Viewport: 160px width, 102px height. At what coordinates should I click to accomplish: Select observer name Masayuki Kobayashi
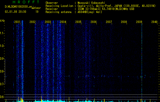click(x=91, y=3)
